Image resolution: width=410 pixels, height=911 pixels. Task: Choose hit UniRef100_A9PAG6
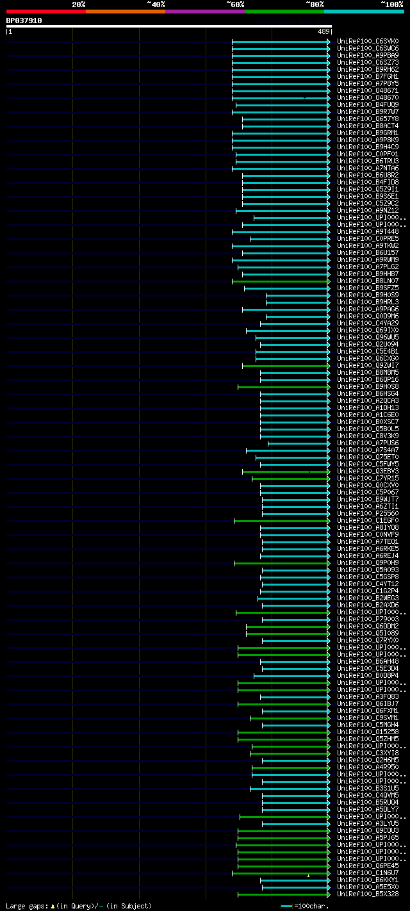coord(368,309)
